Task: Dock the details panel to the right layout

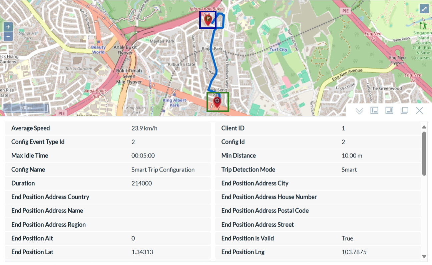Action: [x=389, y=110]
